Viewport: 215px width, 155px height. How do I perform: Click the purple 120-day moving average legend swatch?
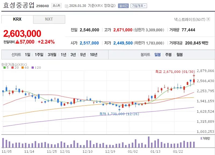click(33, 68)
